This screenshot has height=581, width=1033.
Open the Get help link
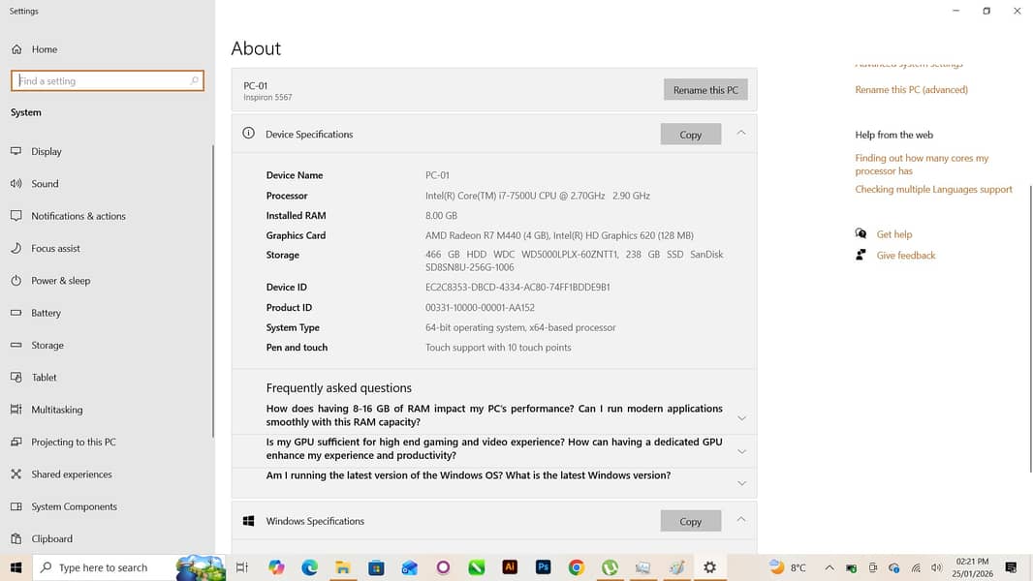tap(893, 234)
